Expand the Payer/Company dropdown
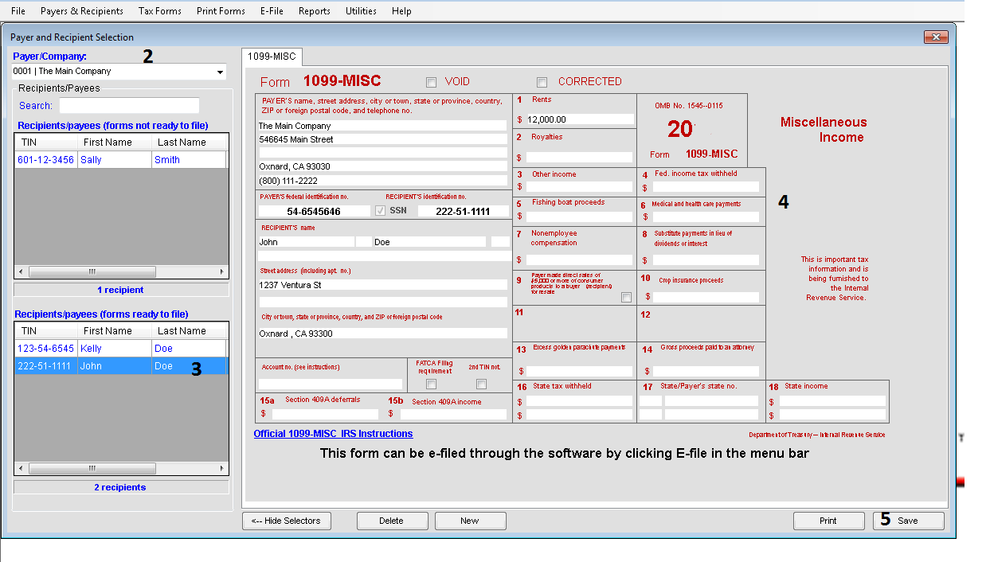The width and height of the screenshot is (990, 562). click(220, 72)
